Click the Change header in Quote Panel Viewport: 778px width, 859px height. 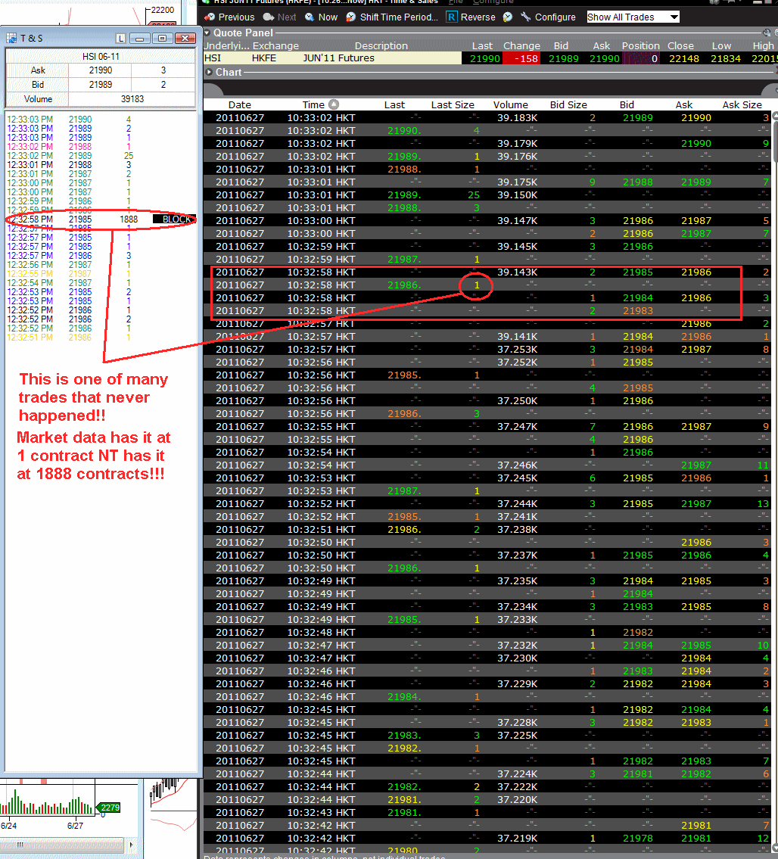pos(521,46)
